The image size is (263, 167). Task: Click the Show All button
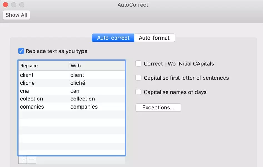(16, 15)
